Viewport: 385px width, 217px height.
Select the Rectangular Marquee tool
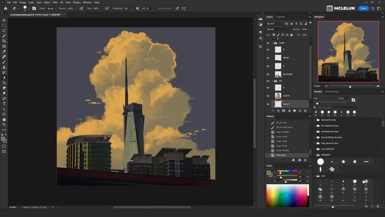[x=4, y=25]
